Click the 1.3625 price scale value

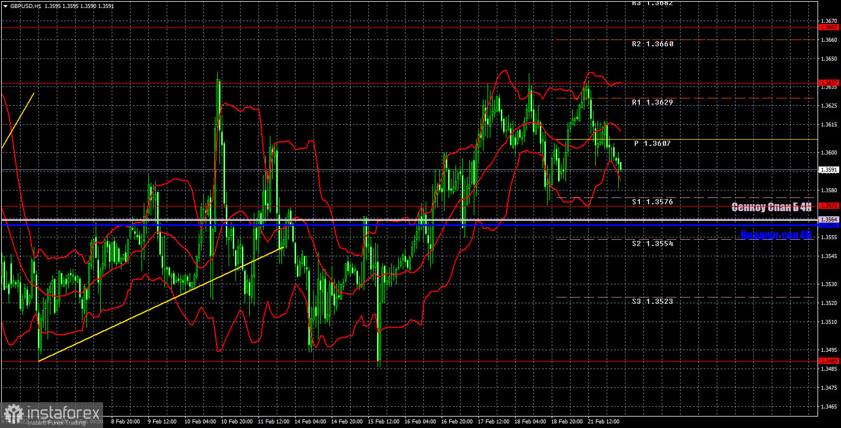tap(829, 105)
